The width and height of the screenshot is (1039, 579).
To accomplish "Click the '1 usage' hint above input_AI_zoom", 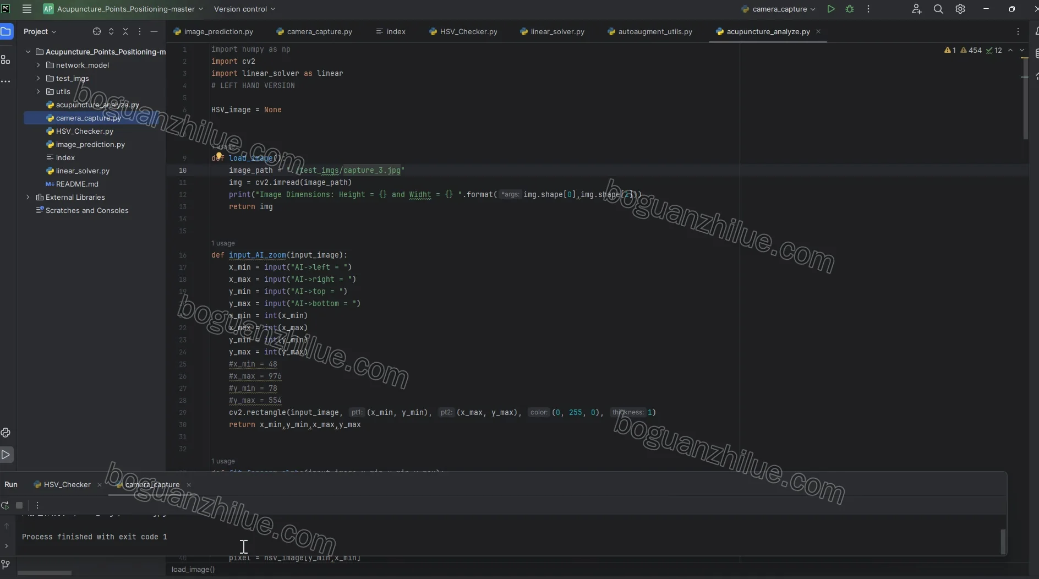I will tap(223, 243).
